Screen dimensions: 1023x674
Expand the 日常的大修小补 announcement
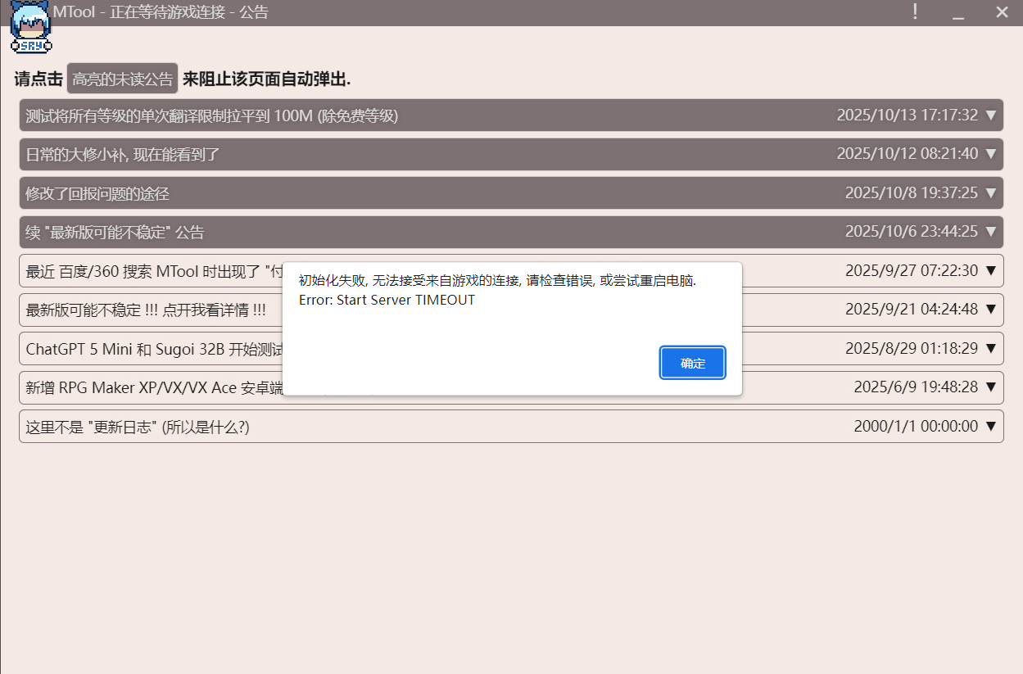coord(990,154)
